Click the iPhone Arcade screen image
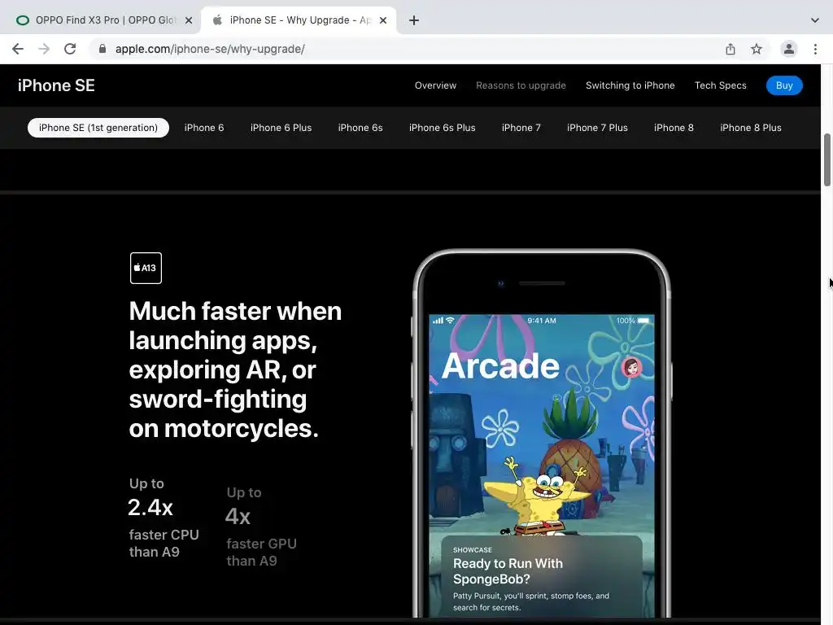The image size is (833, 625). coord(541,466)
